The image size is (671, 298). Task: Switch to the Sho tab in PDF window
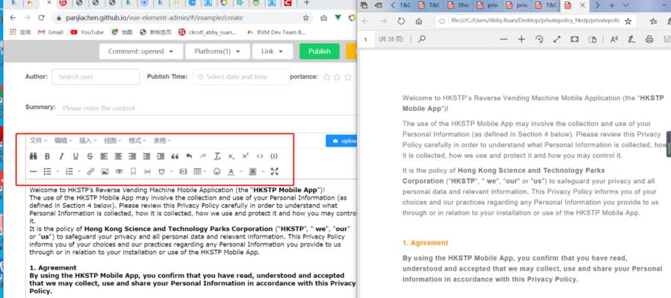[459, 5]
